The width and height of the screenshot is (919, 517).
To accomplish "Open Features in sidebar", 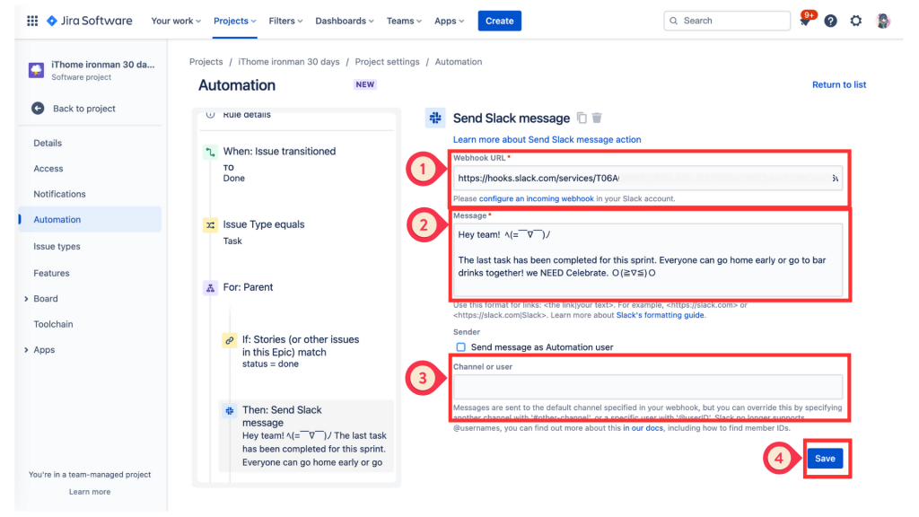I will [51, 273].
